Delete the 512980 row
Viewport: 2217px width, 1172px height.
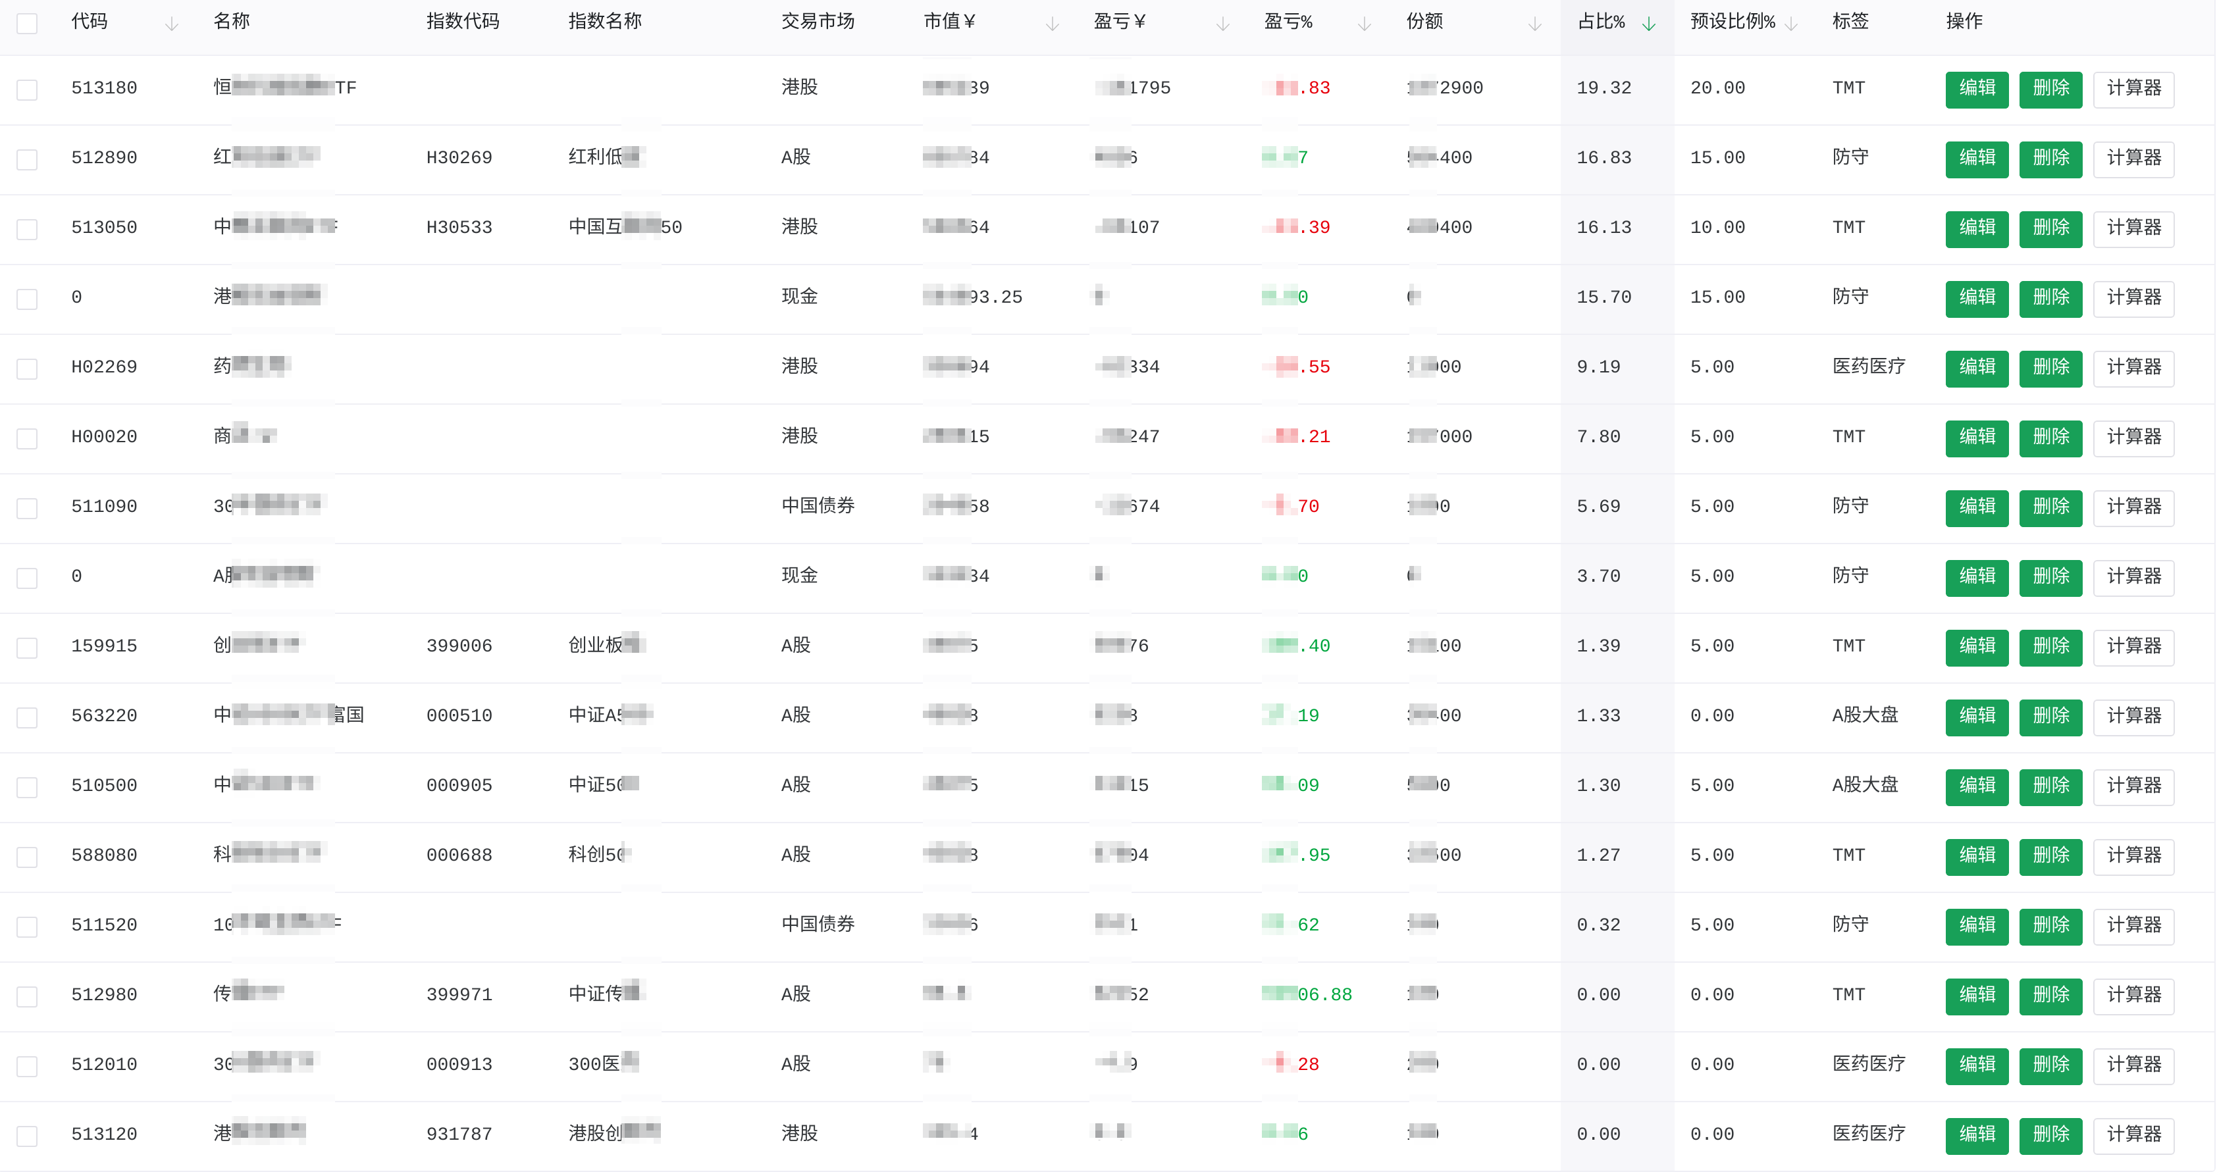coord(2050,995)
